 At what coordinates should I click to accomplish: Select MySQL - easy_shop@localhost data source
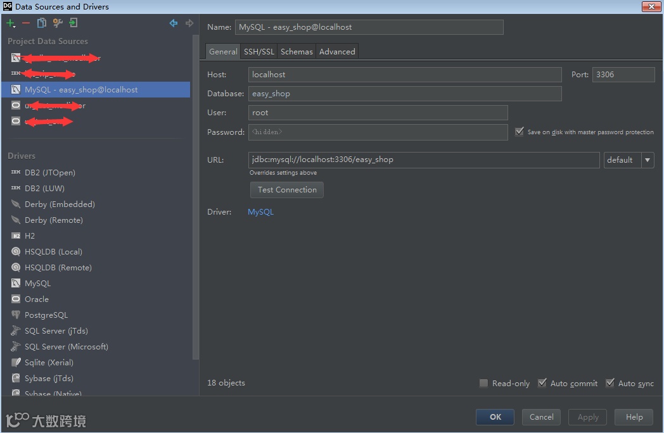pos(96,90)
